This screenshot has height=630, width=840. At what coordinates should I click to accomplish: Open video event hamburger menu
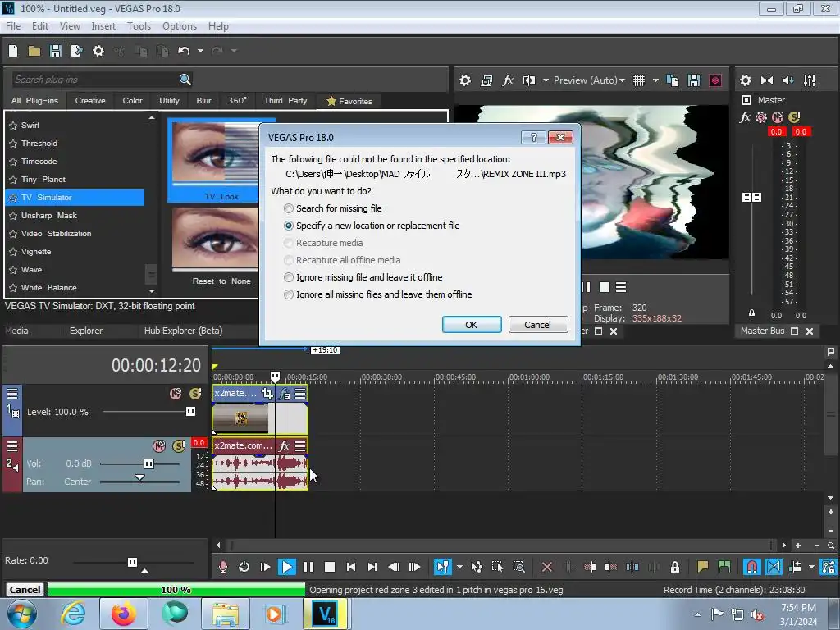[300, 394]
